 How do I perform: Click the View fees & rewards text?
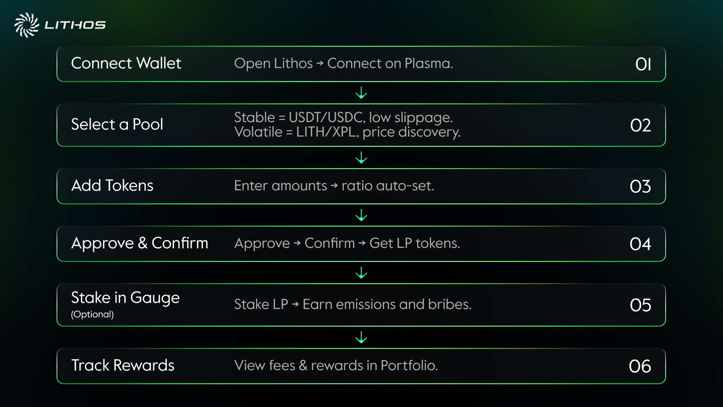(x=336, y=365)
